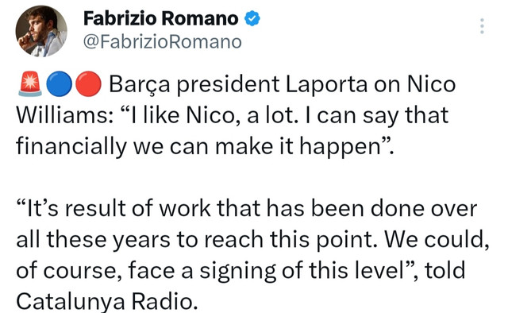Click the phrase 'signing of this level'
This screenshot has height=313, width=508.
[302, 271]
